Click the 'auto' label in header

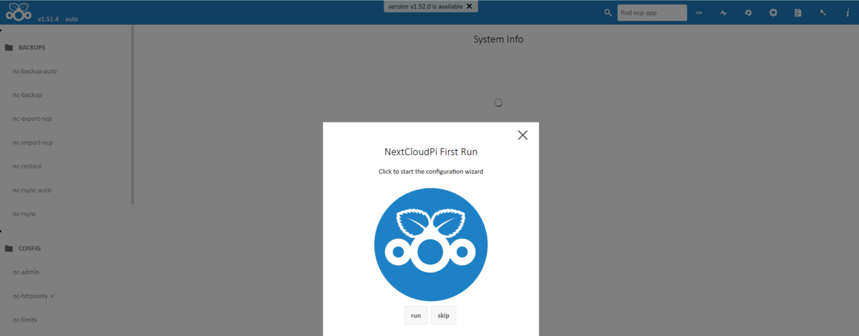[x=71, y=19]
